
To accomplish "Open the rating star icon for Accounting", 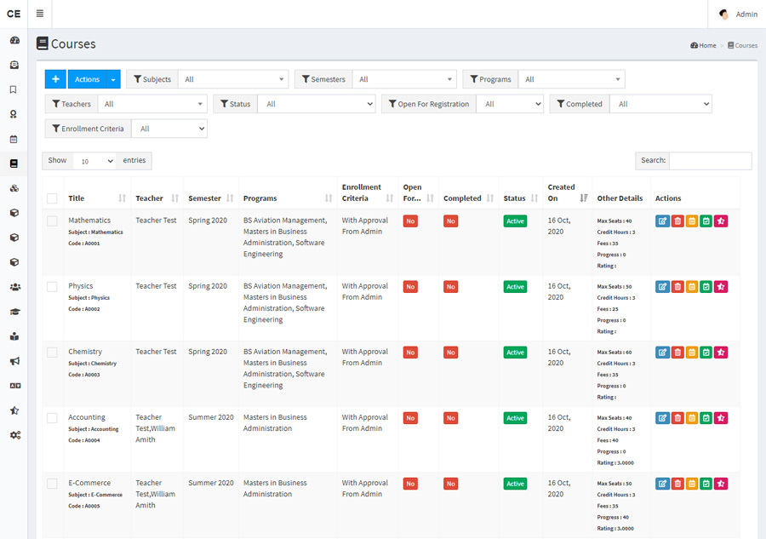I will (x=720, y=417).
